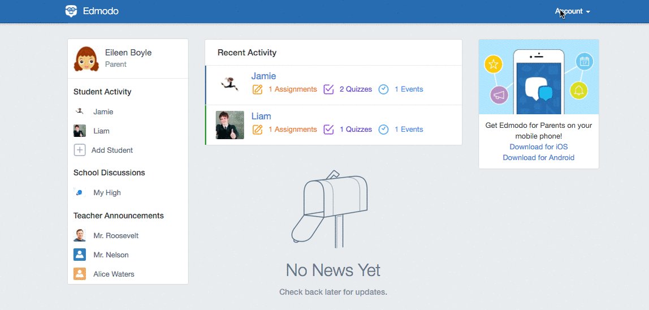Click the No News Yet text
This screenshot has height=310, width=649.
333,270
